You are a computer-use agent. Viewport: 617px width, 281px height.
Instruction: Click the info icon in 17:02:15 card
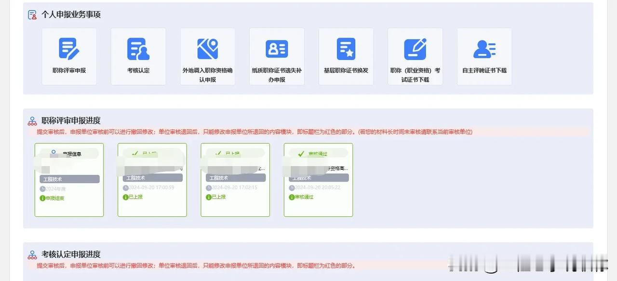point(208,197)
